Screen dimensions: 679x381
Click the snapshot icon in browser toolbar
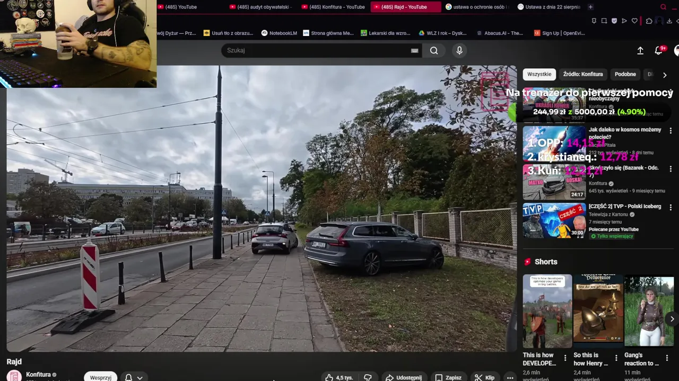604,21
